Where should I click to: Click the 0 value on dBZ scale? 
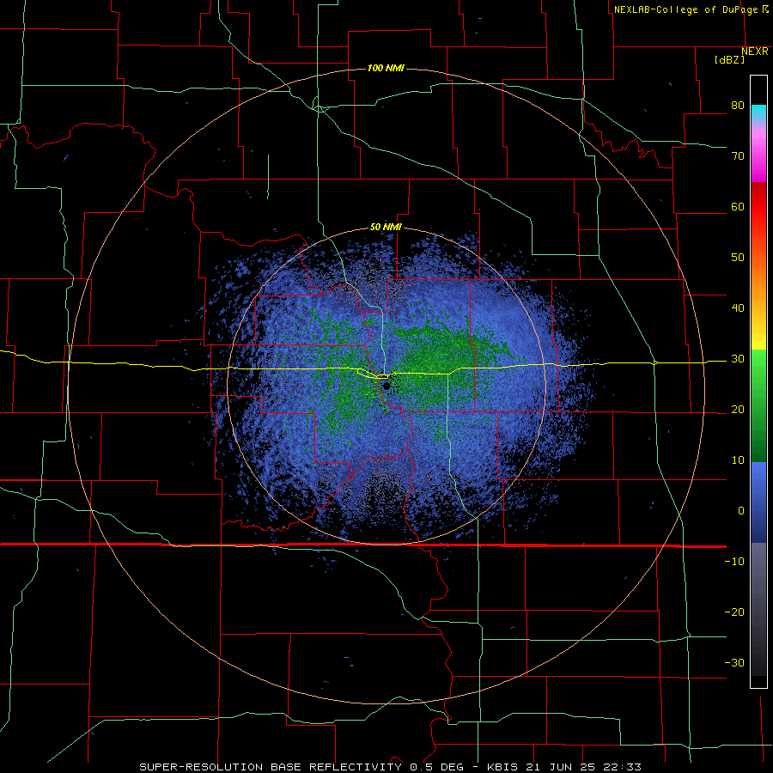(741, 511)
